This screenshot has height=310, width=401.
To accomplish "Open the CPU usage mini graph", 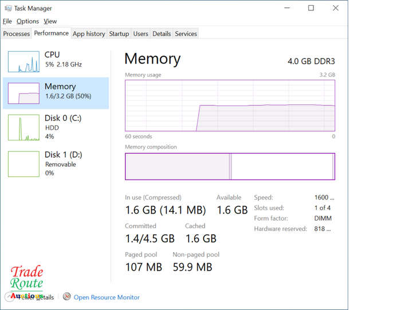I will click(x=23, y=62).
